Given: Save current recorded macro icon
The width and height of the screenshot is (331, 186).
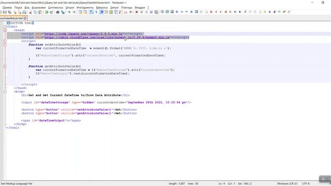Looking at the screenshot, I should point(156,12).
